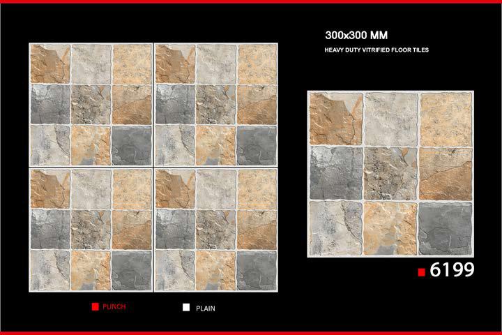Click the bottom-left tile in four-tile layout
502x335 pixels.
click(x=91, y=230)
